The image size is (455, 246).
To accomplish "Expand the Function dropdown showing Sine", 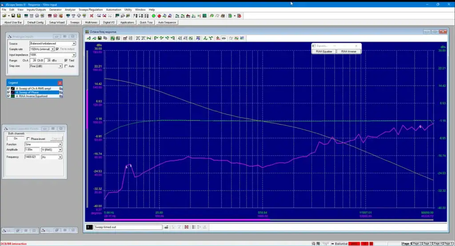I will pos(60,144).
